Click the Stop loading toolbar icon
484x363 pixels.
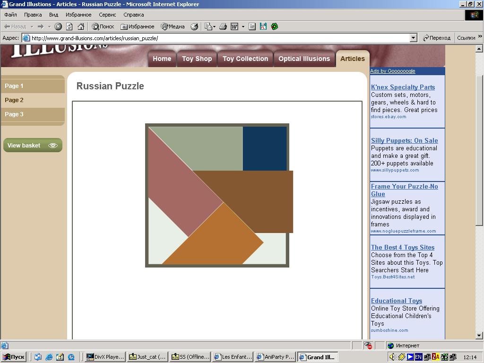(58, 26)
